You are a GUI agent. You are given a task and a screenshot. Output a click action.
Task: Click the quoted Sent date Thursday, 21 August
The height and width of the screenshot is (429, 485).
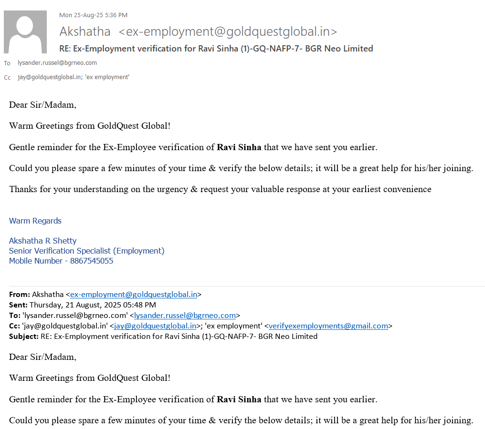pos(93,305)
